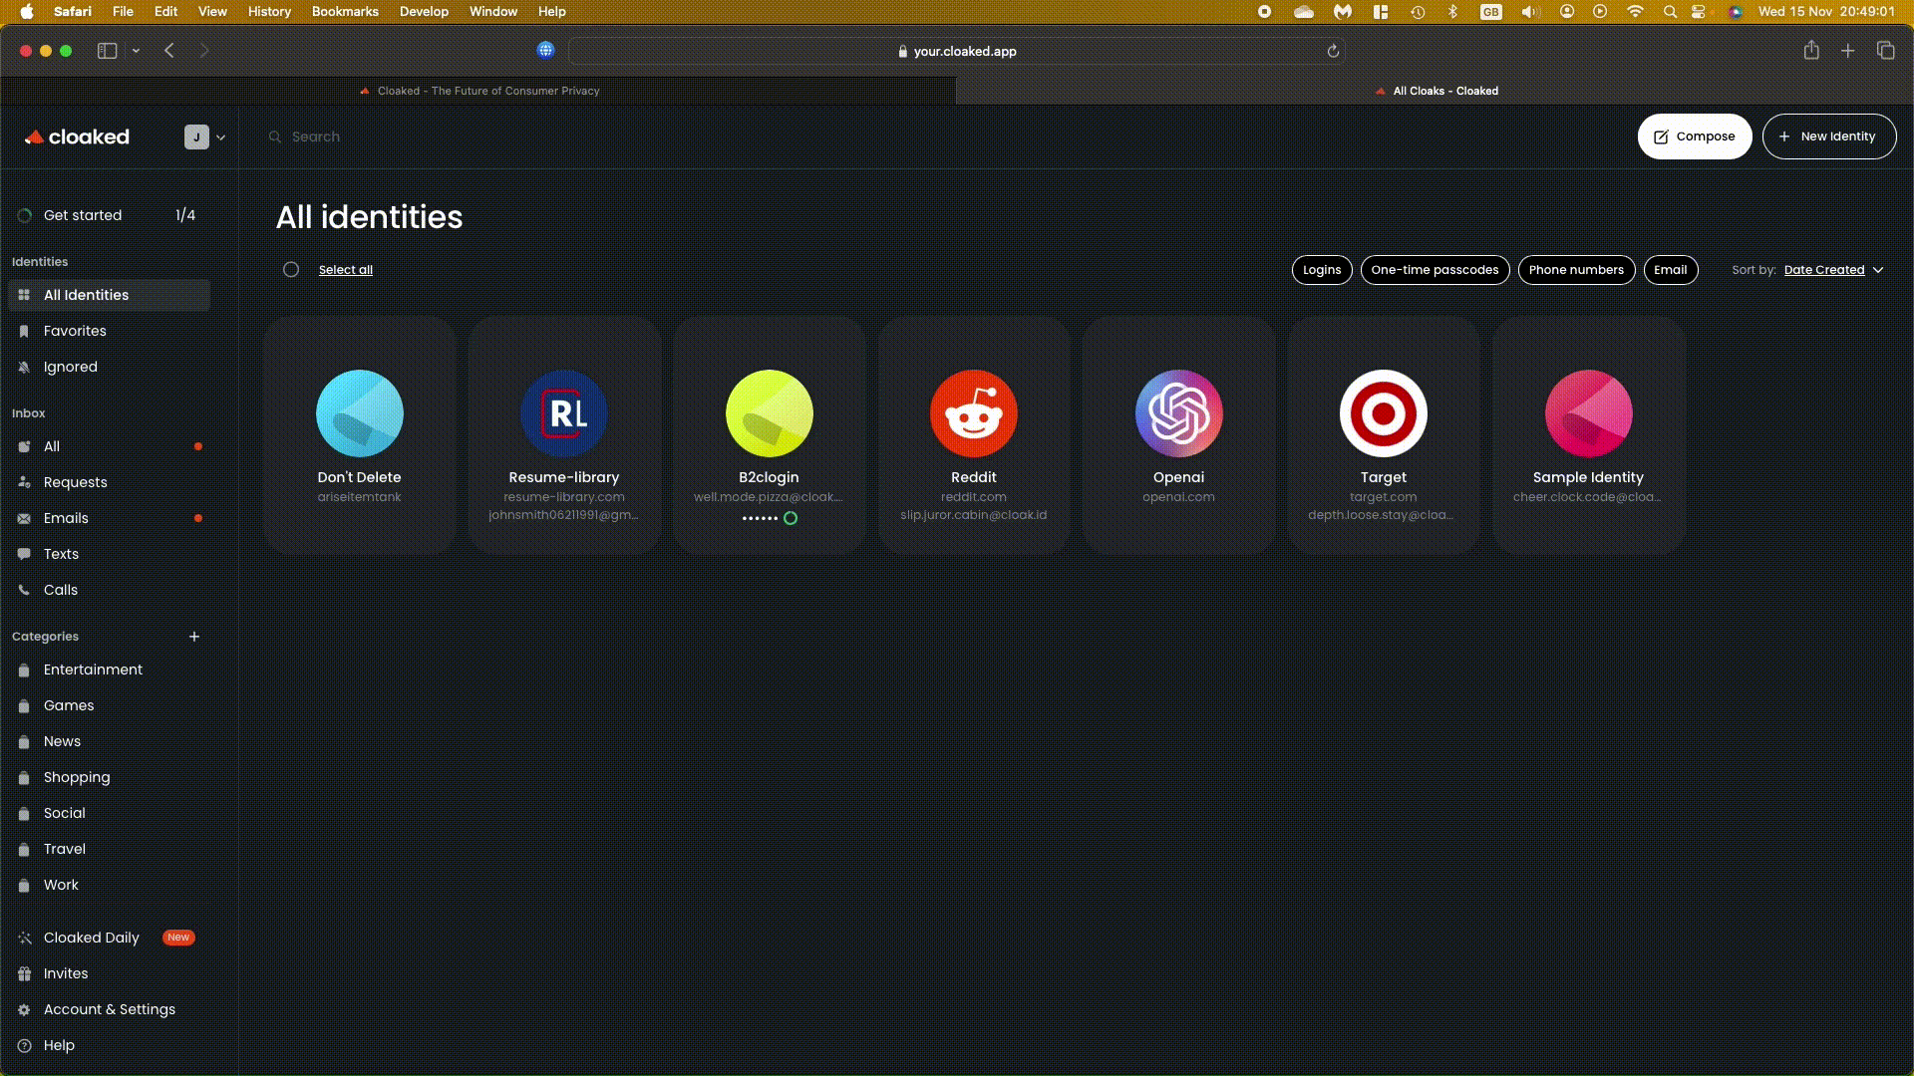Click the Calls phone icon
This screenshot has height=1076, width=1914.
(24, 590)
